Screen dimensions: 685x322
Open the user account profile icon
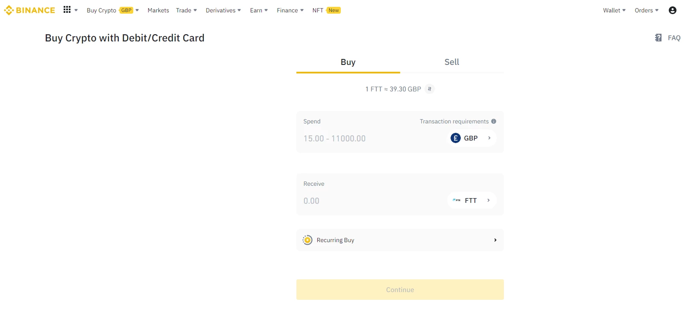(x=672, y=10)
